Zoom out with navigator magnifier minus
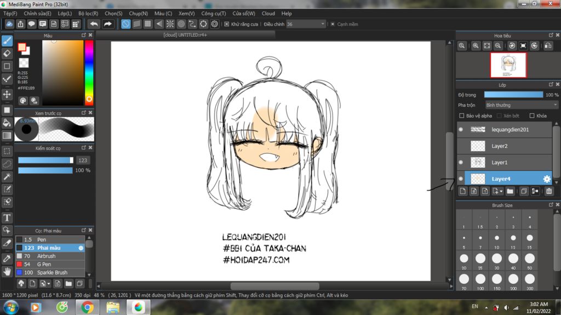561x315 pixels. click(x=497, y=46)
